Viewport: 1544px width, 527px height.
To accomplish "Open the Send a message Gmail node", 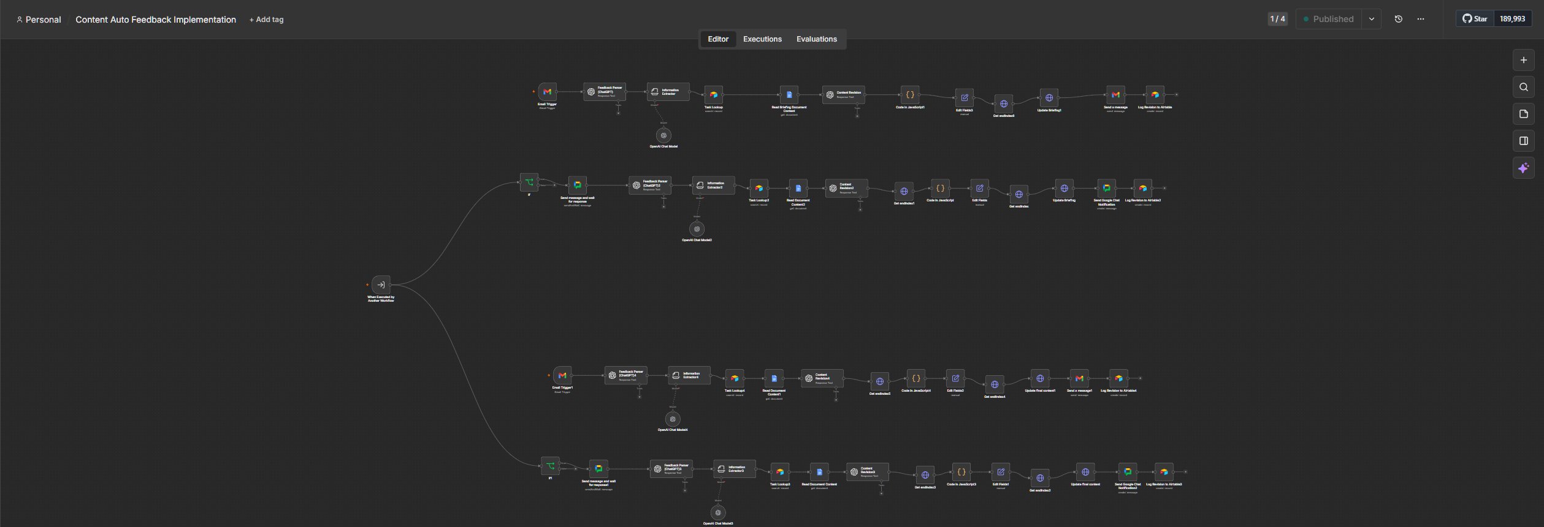I will tap(1115, 95).
